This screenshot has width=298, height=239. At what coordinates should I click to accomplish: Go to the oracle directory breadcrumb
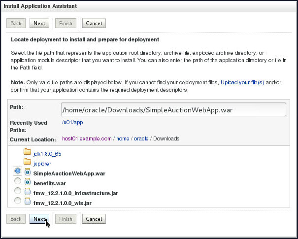click(x=142, y=138)
